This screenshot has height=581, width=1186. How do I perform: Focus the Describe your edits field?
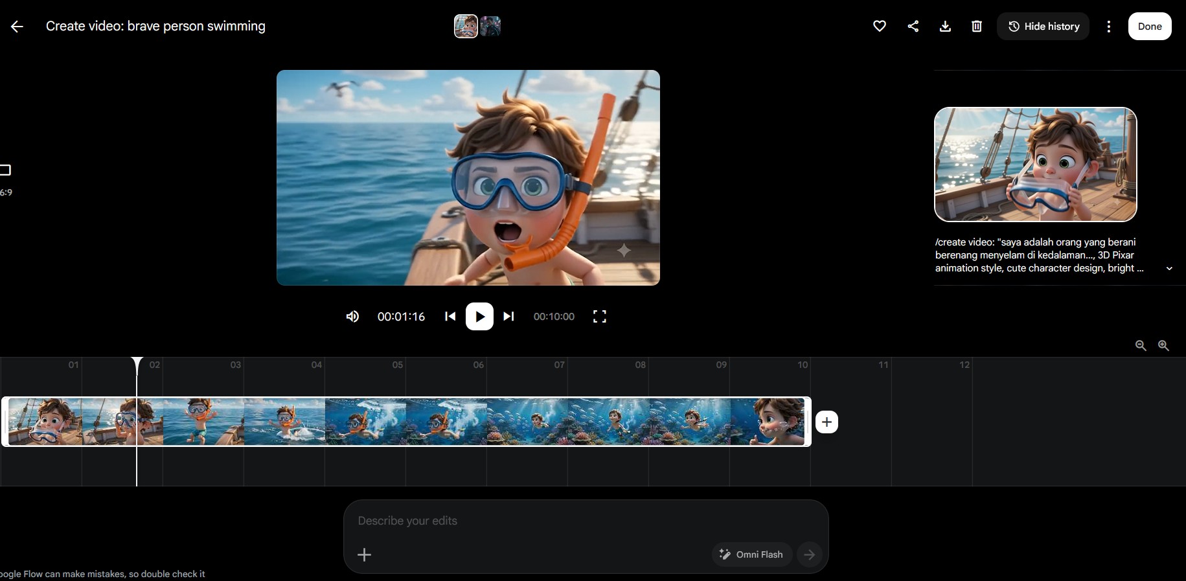(586, 521)
